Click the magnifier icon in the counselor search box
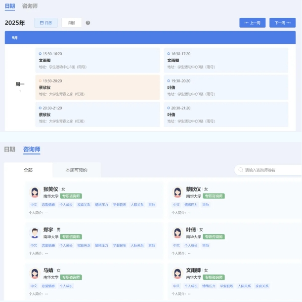 [x=240, y=170]
